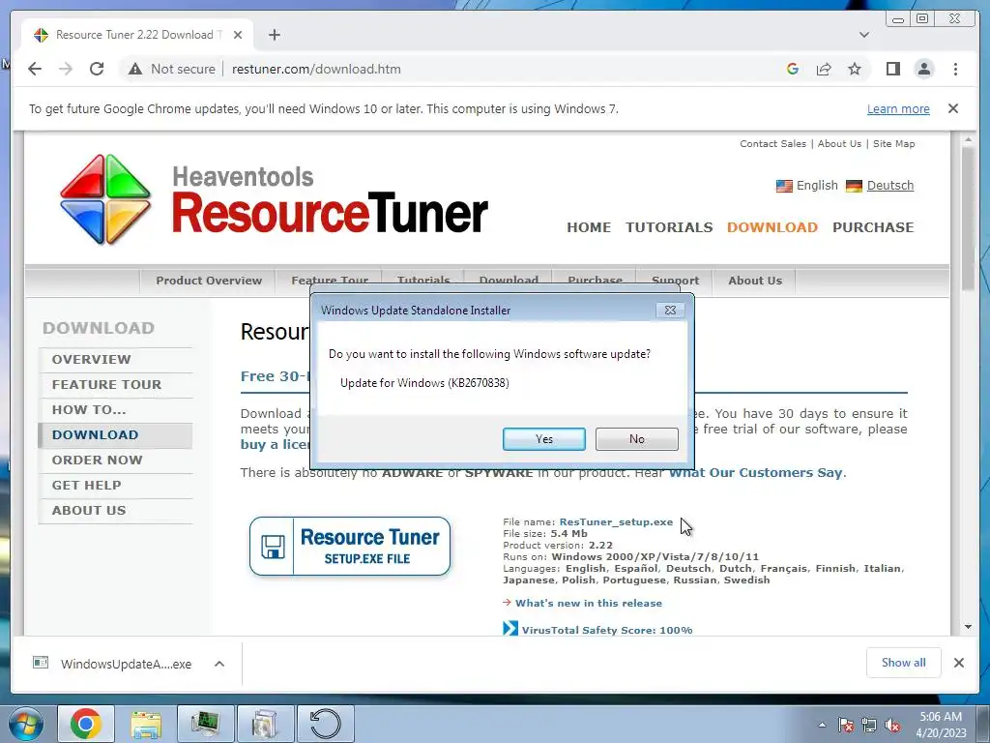The width and height of the screenshot is (990, 743).
Task: Click the share page icon
Action: (x=824, y=69)
